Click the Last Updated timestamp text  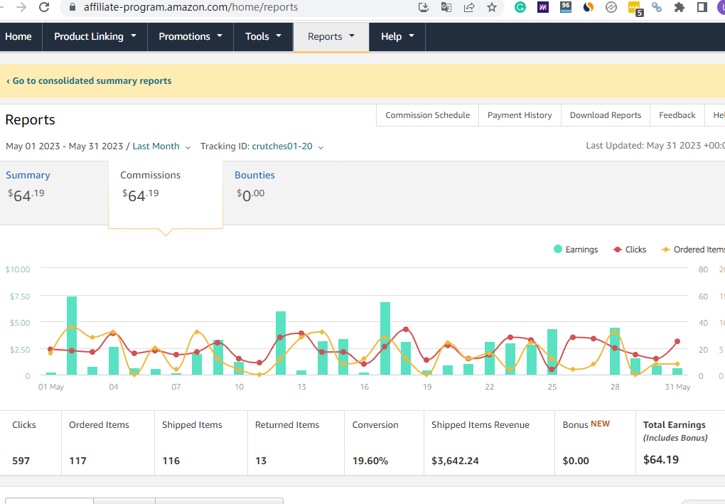tap(655, 146)
